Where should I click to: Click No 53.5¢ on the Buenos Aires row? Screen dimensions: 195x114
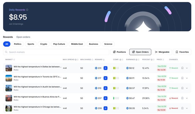coord(161,100)
